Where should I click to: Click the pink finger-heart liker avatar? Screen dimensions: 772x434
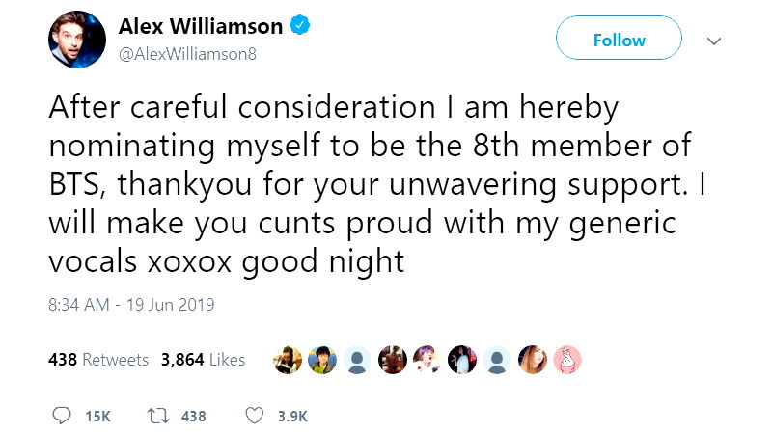[567, 360]
